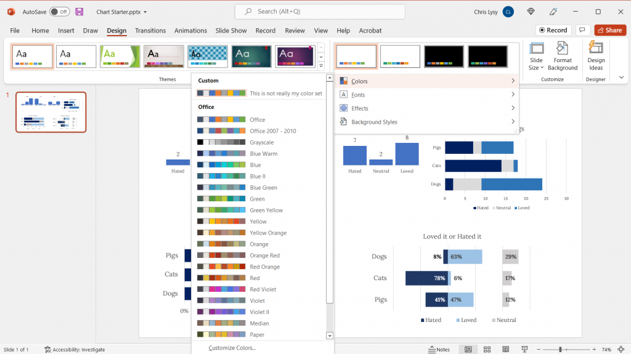631x354 pixels.
Task: Click Fit slide to window icon
Action: click(621, 350)
